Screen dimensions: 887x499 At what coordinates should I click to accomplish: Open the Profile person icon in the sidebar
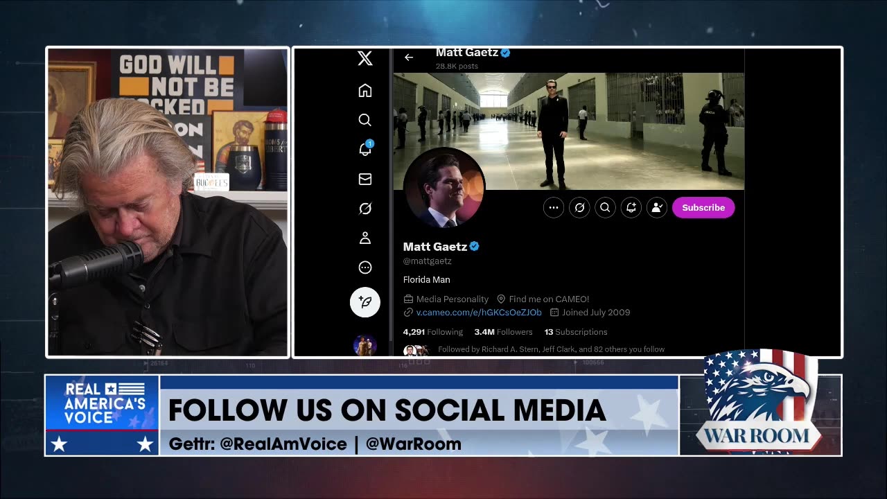365,238
